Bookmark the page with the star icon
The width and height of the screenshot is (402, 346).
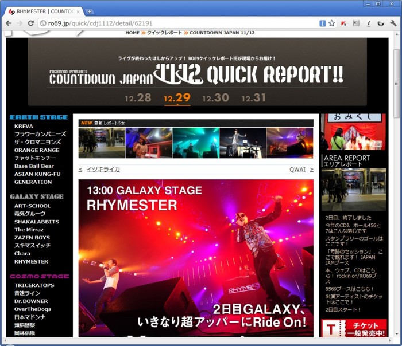click(x=331, y=23)
